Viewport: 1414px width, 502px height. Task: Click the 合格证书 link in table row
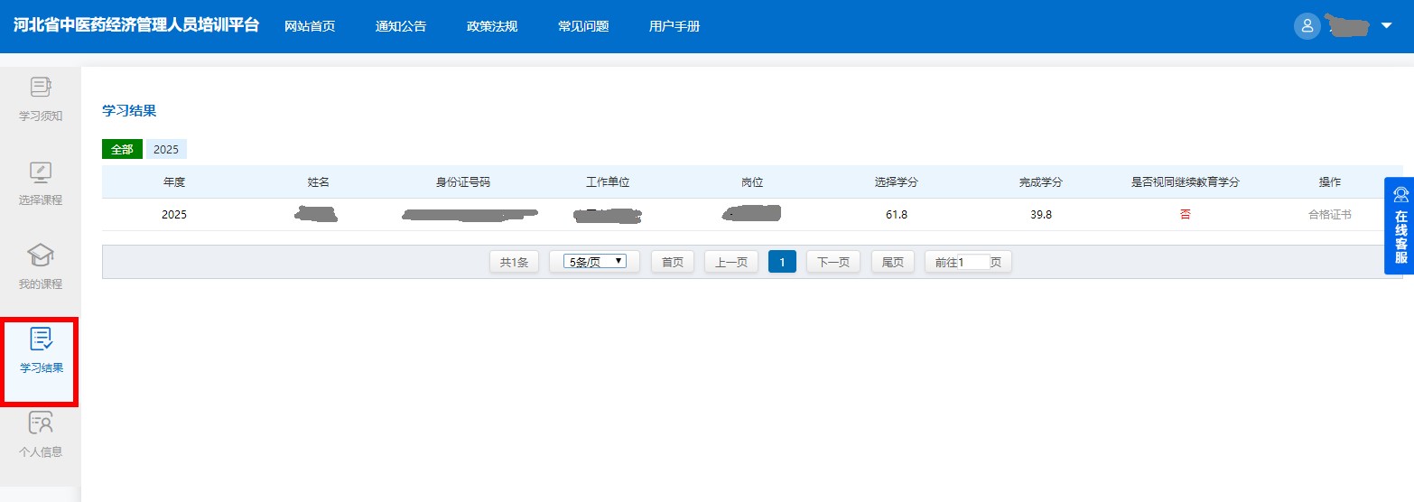point(1329,215)
